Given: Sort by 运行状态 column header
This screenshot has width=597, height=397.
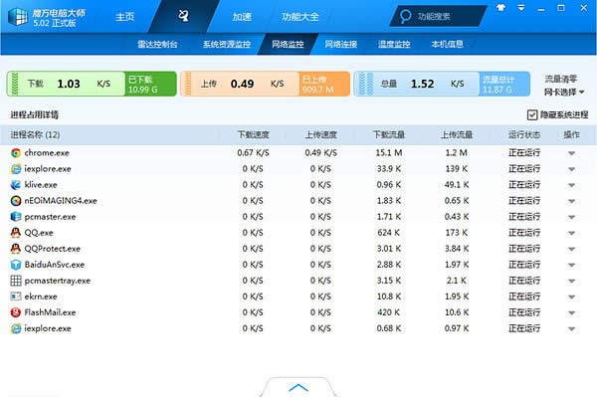Looking at the screenshot, I should click(x=524, y=134).
